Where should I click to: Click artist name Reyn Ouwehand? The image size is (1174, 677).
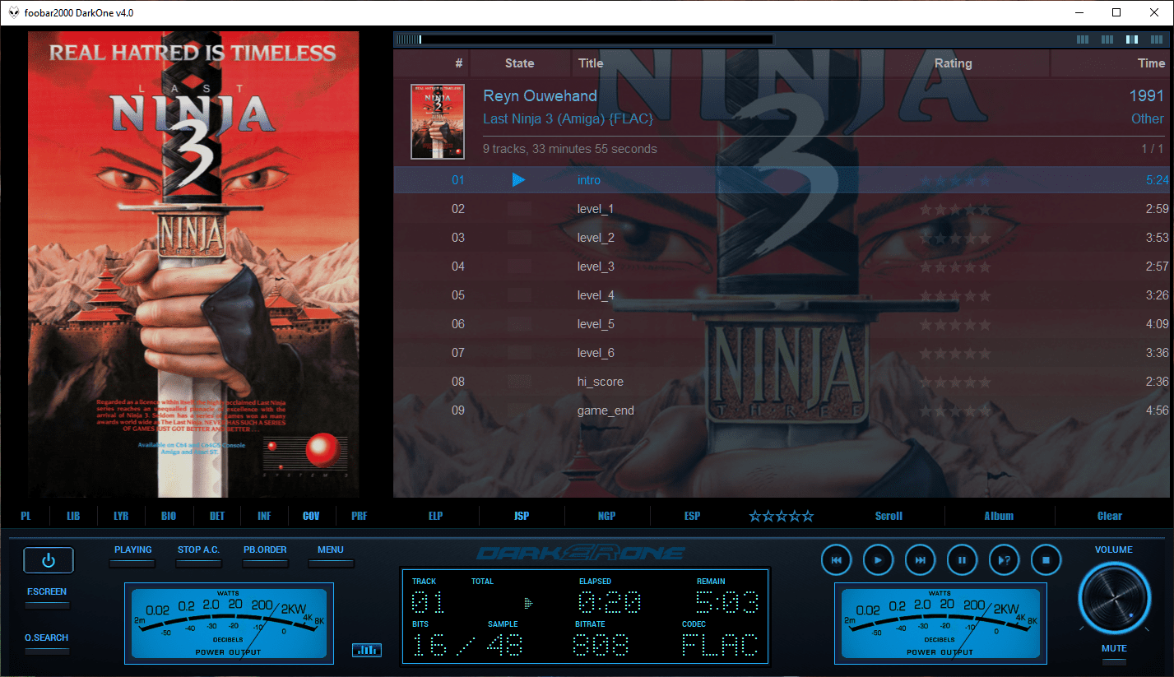point(540,96)
